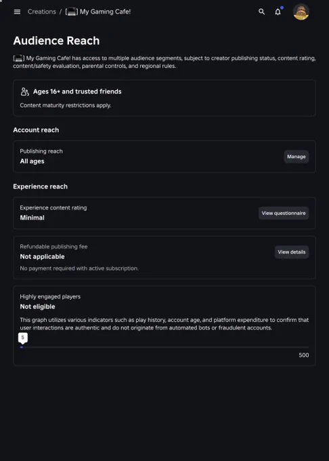Click the 500 label at progress bar end
Viewport: 329px width, 461px height.
[304, 355]
